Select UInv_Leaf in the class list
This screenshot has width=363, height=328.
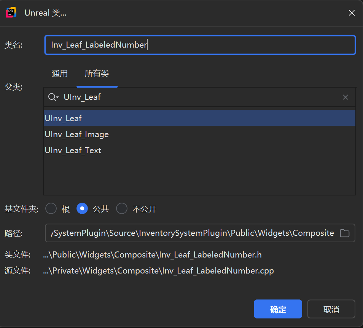click(x=199, y=118)
